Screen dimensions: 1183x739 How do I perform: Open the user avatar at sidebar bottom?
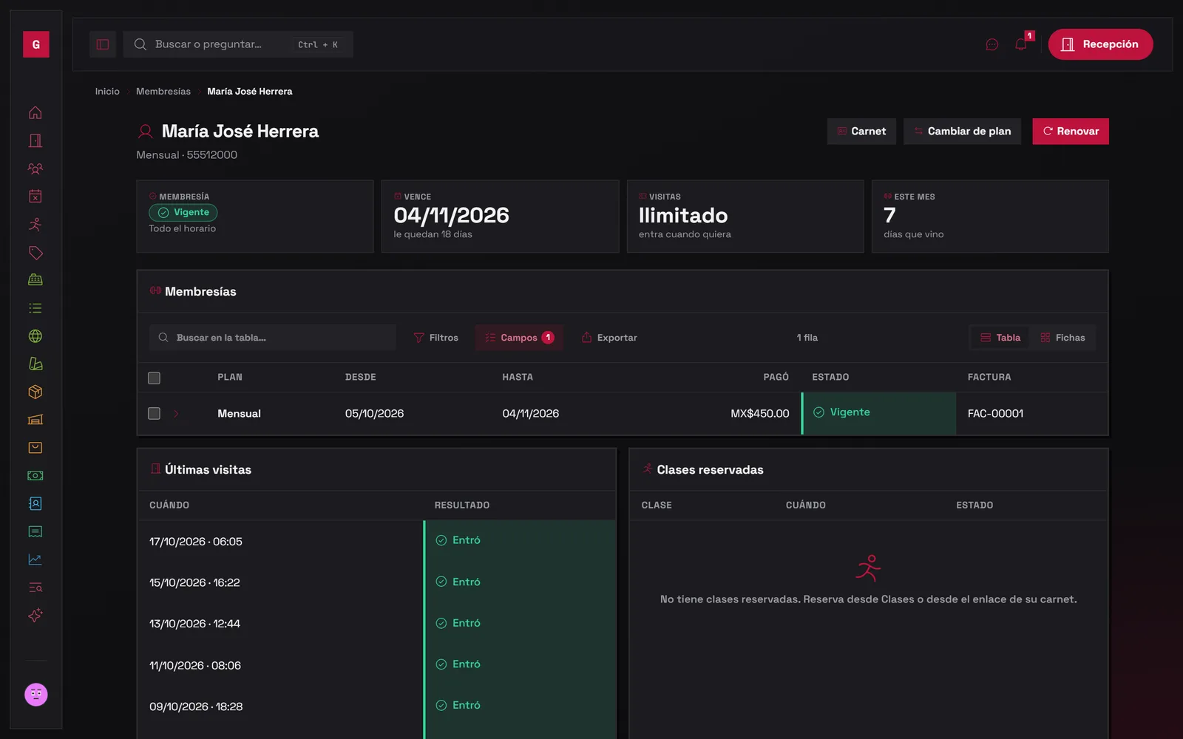tap(36, 695)
